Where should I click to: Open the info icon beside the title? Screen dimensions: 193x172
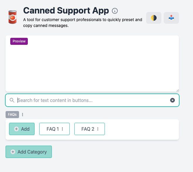pyautogui.click(x=115, y=11)
